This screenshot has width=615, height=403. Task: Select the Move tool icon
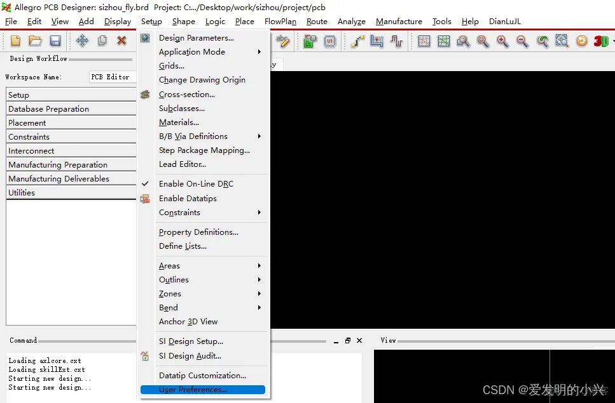coord(82,41)
